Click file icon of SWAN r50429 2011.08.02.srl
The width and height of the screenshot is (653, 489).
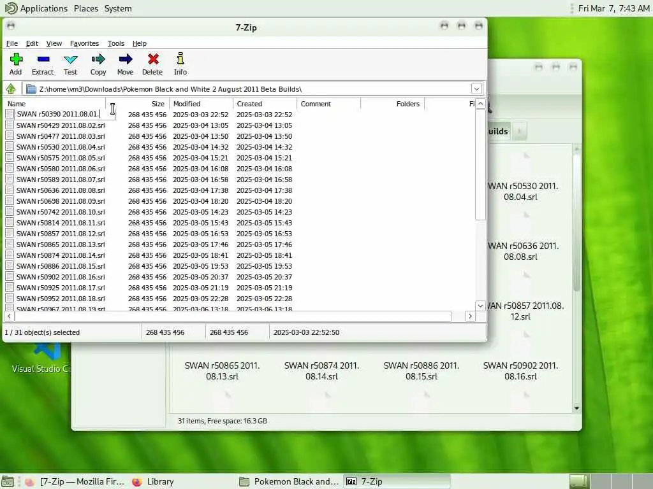[x=10, y=125]
